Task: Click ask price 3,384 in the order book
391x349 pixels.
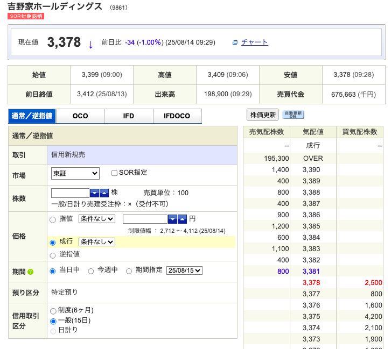Action: [x=311, y=238]
